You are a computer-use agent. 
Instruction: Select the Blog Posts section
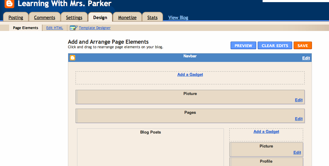pos(150,147)
